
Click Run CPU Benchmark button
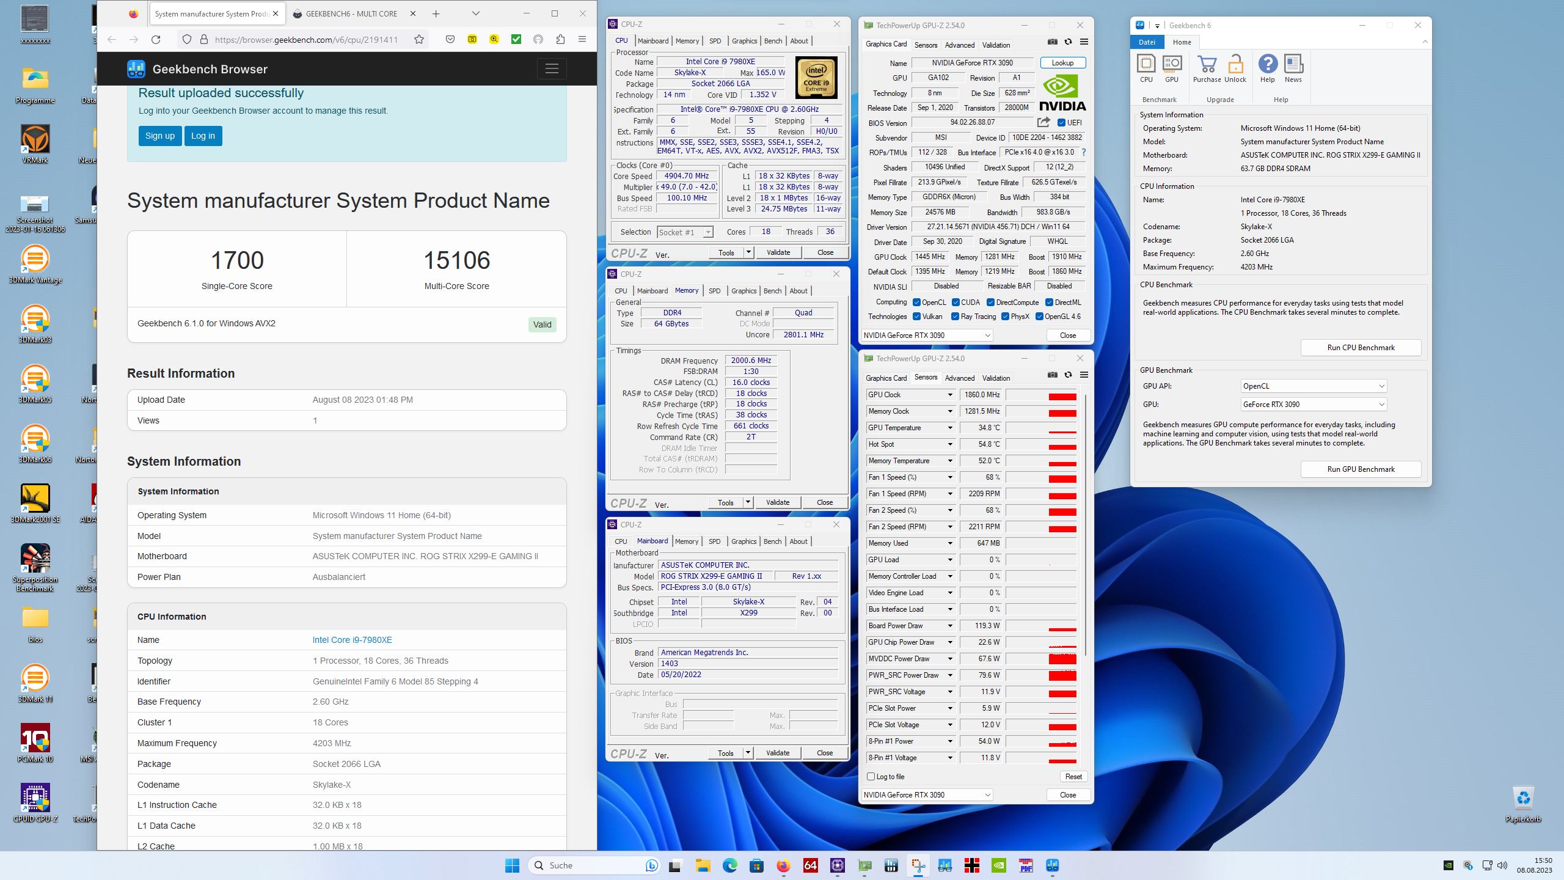tap(1361, 347)
